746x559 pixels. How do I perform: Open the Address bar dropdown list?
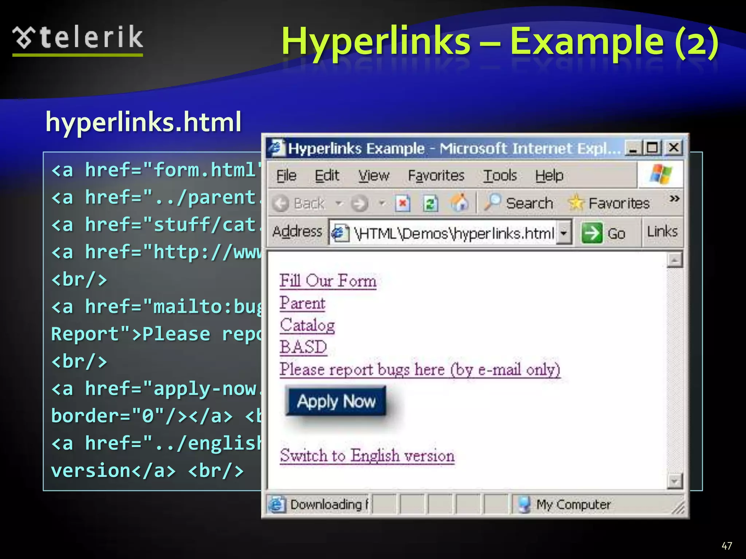564,233
